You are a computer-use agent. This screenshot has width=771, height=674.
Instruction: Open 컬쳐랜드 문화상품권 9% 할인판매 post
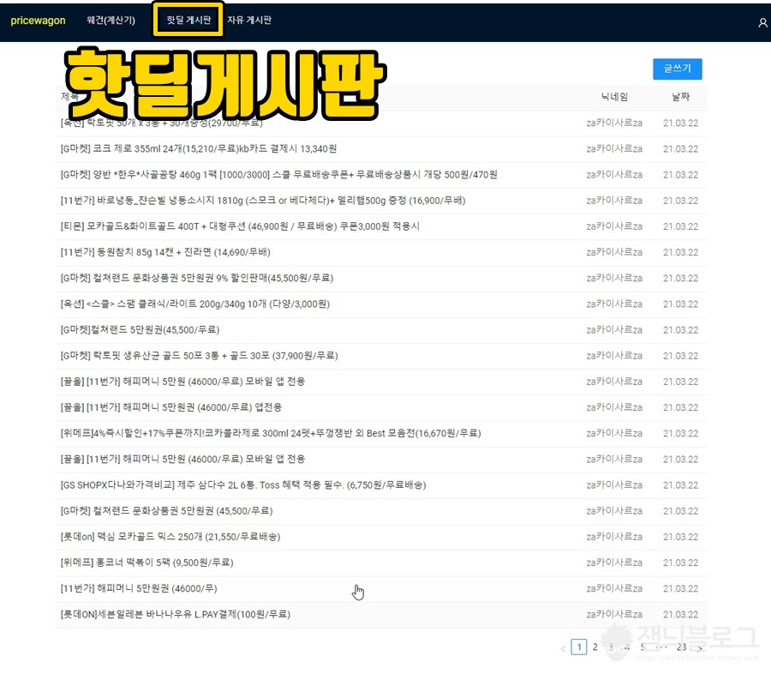(x=197, y=278)
